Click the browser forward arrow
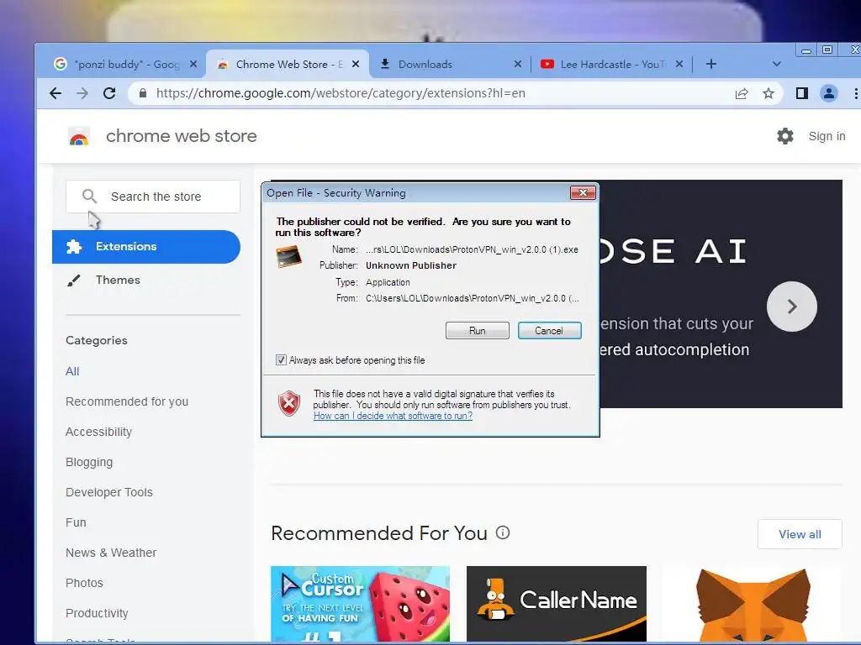The image size is (861, 645). pos(82,93)
